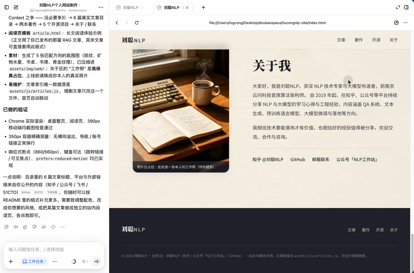Give the reply a thumbs up

click(25, 227)
